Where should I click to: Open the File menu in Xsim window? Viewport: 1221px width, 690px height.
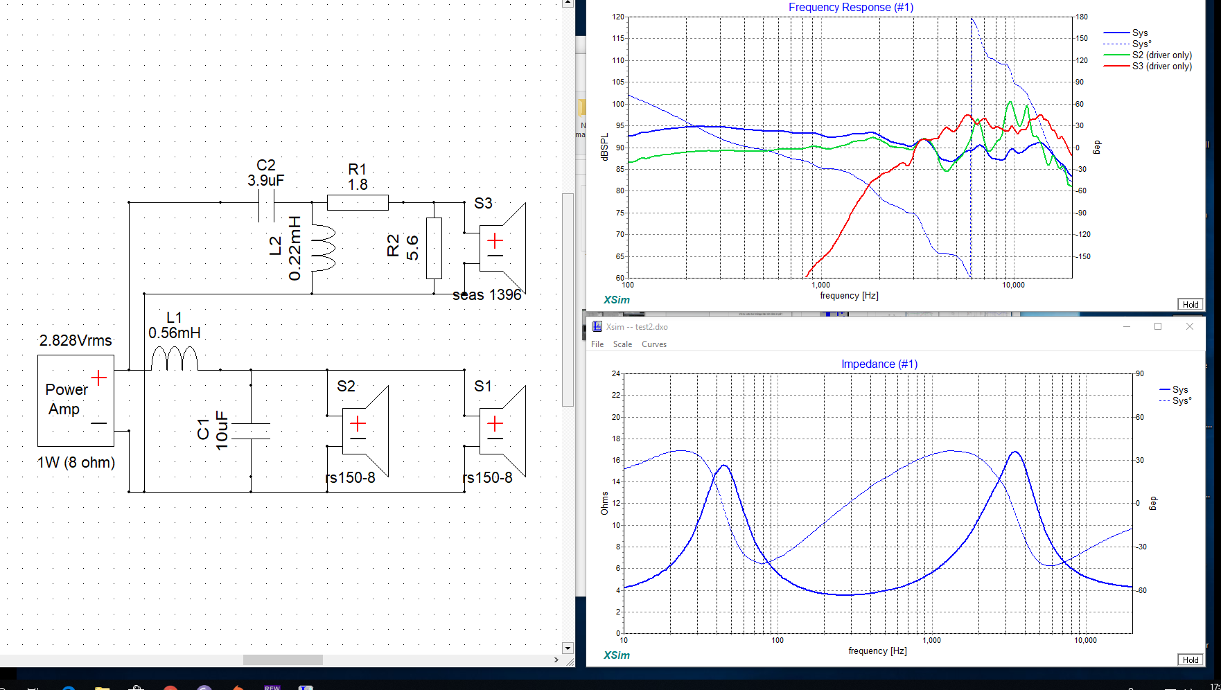(x=597, y=344)
